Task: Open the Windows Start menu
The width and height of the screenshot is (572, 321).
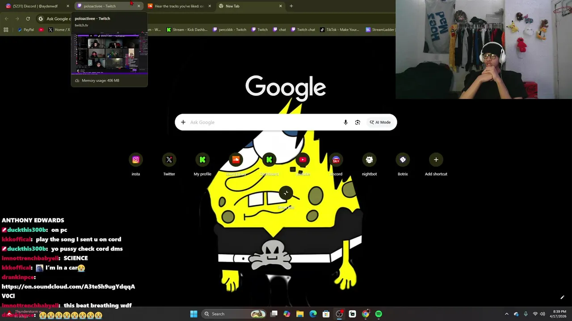Action: 193,314
